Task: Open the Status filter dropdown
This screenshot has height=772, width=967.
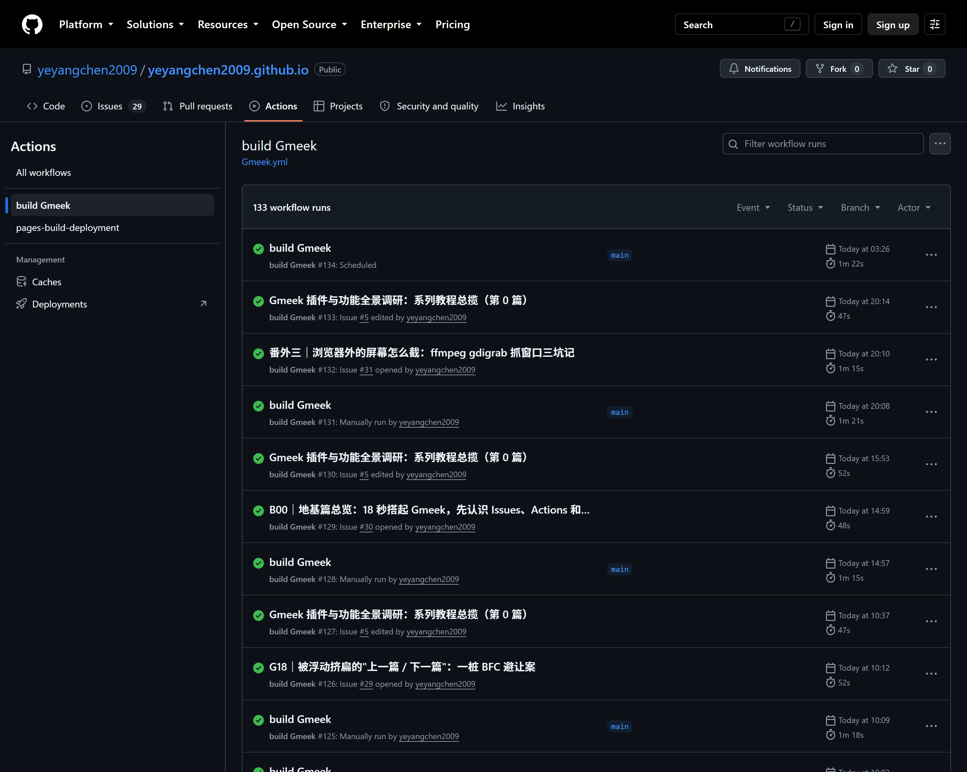Action: point(805,207)
